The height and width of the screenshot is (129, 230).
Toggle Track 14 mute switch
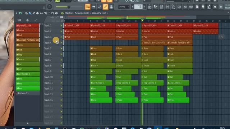point(61,100)
